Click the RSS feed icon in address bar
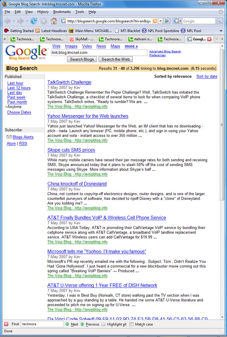The height and width of the screenshot is (337, 227). pos(155,21)
